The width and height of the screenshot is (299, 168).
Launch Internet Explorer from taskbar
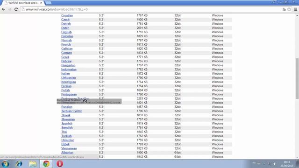click(x=19, y=164)
